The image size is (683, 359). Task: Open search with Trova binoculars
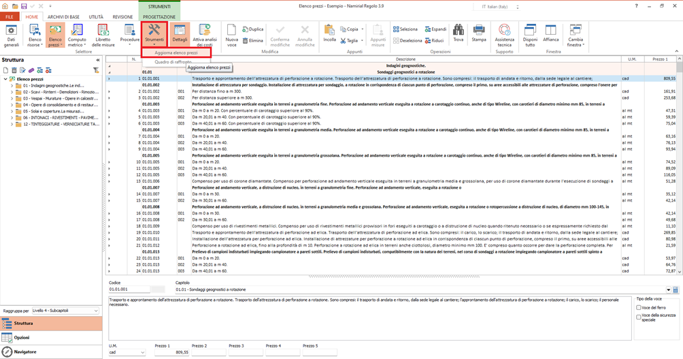click(459, 33)
